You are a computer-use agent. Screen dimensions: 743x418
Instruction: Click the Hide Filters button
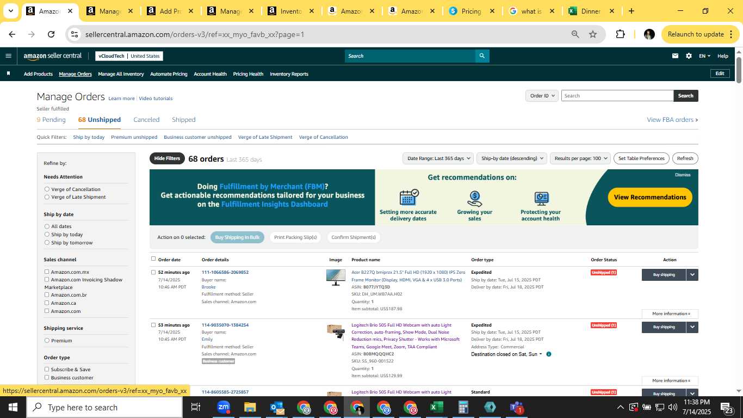[167, 158]
